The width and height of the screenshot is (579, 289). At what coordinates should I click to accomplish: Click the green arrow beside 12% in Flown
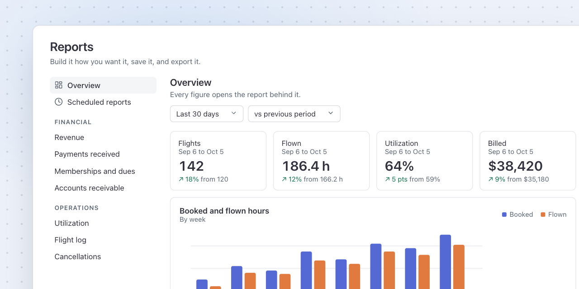(284, 179)
